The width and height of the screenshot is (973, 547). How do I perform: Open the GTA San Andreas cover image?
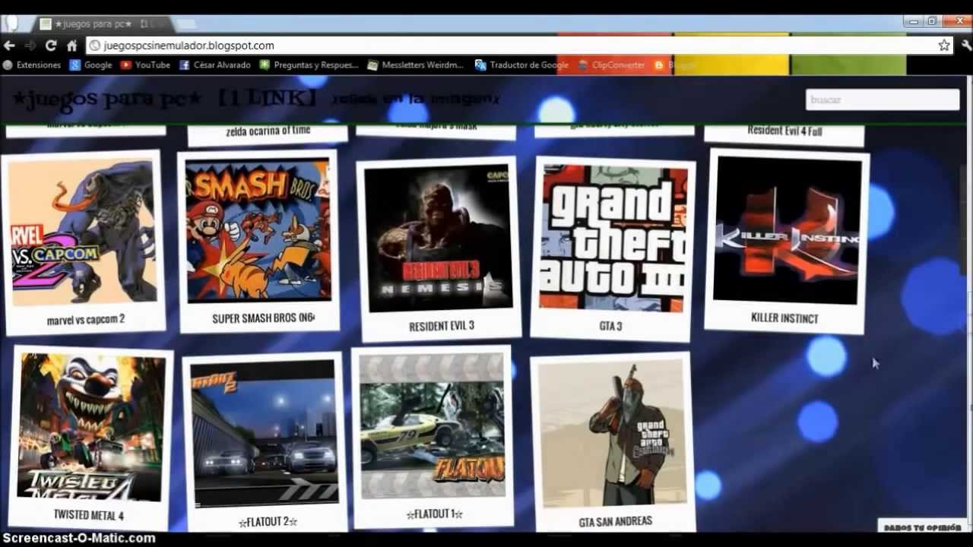click(x=613, y=433)
